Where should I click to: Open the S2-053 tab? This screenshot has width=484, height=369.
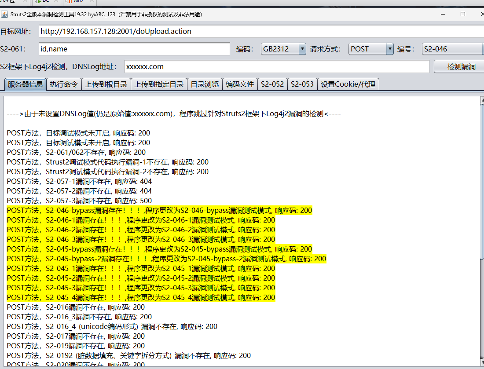point(302,84)
